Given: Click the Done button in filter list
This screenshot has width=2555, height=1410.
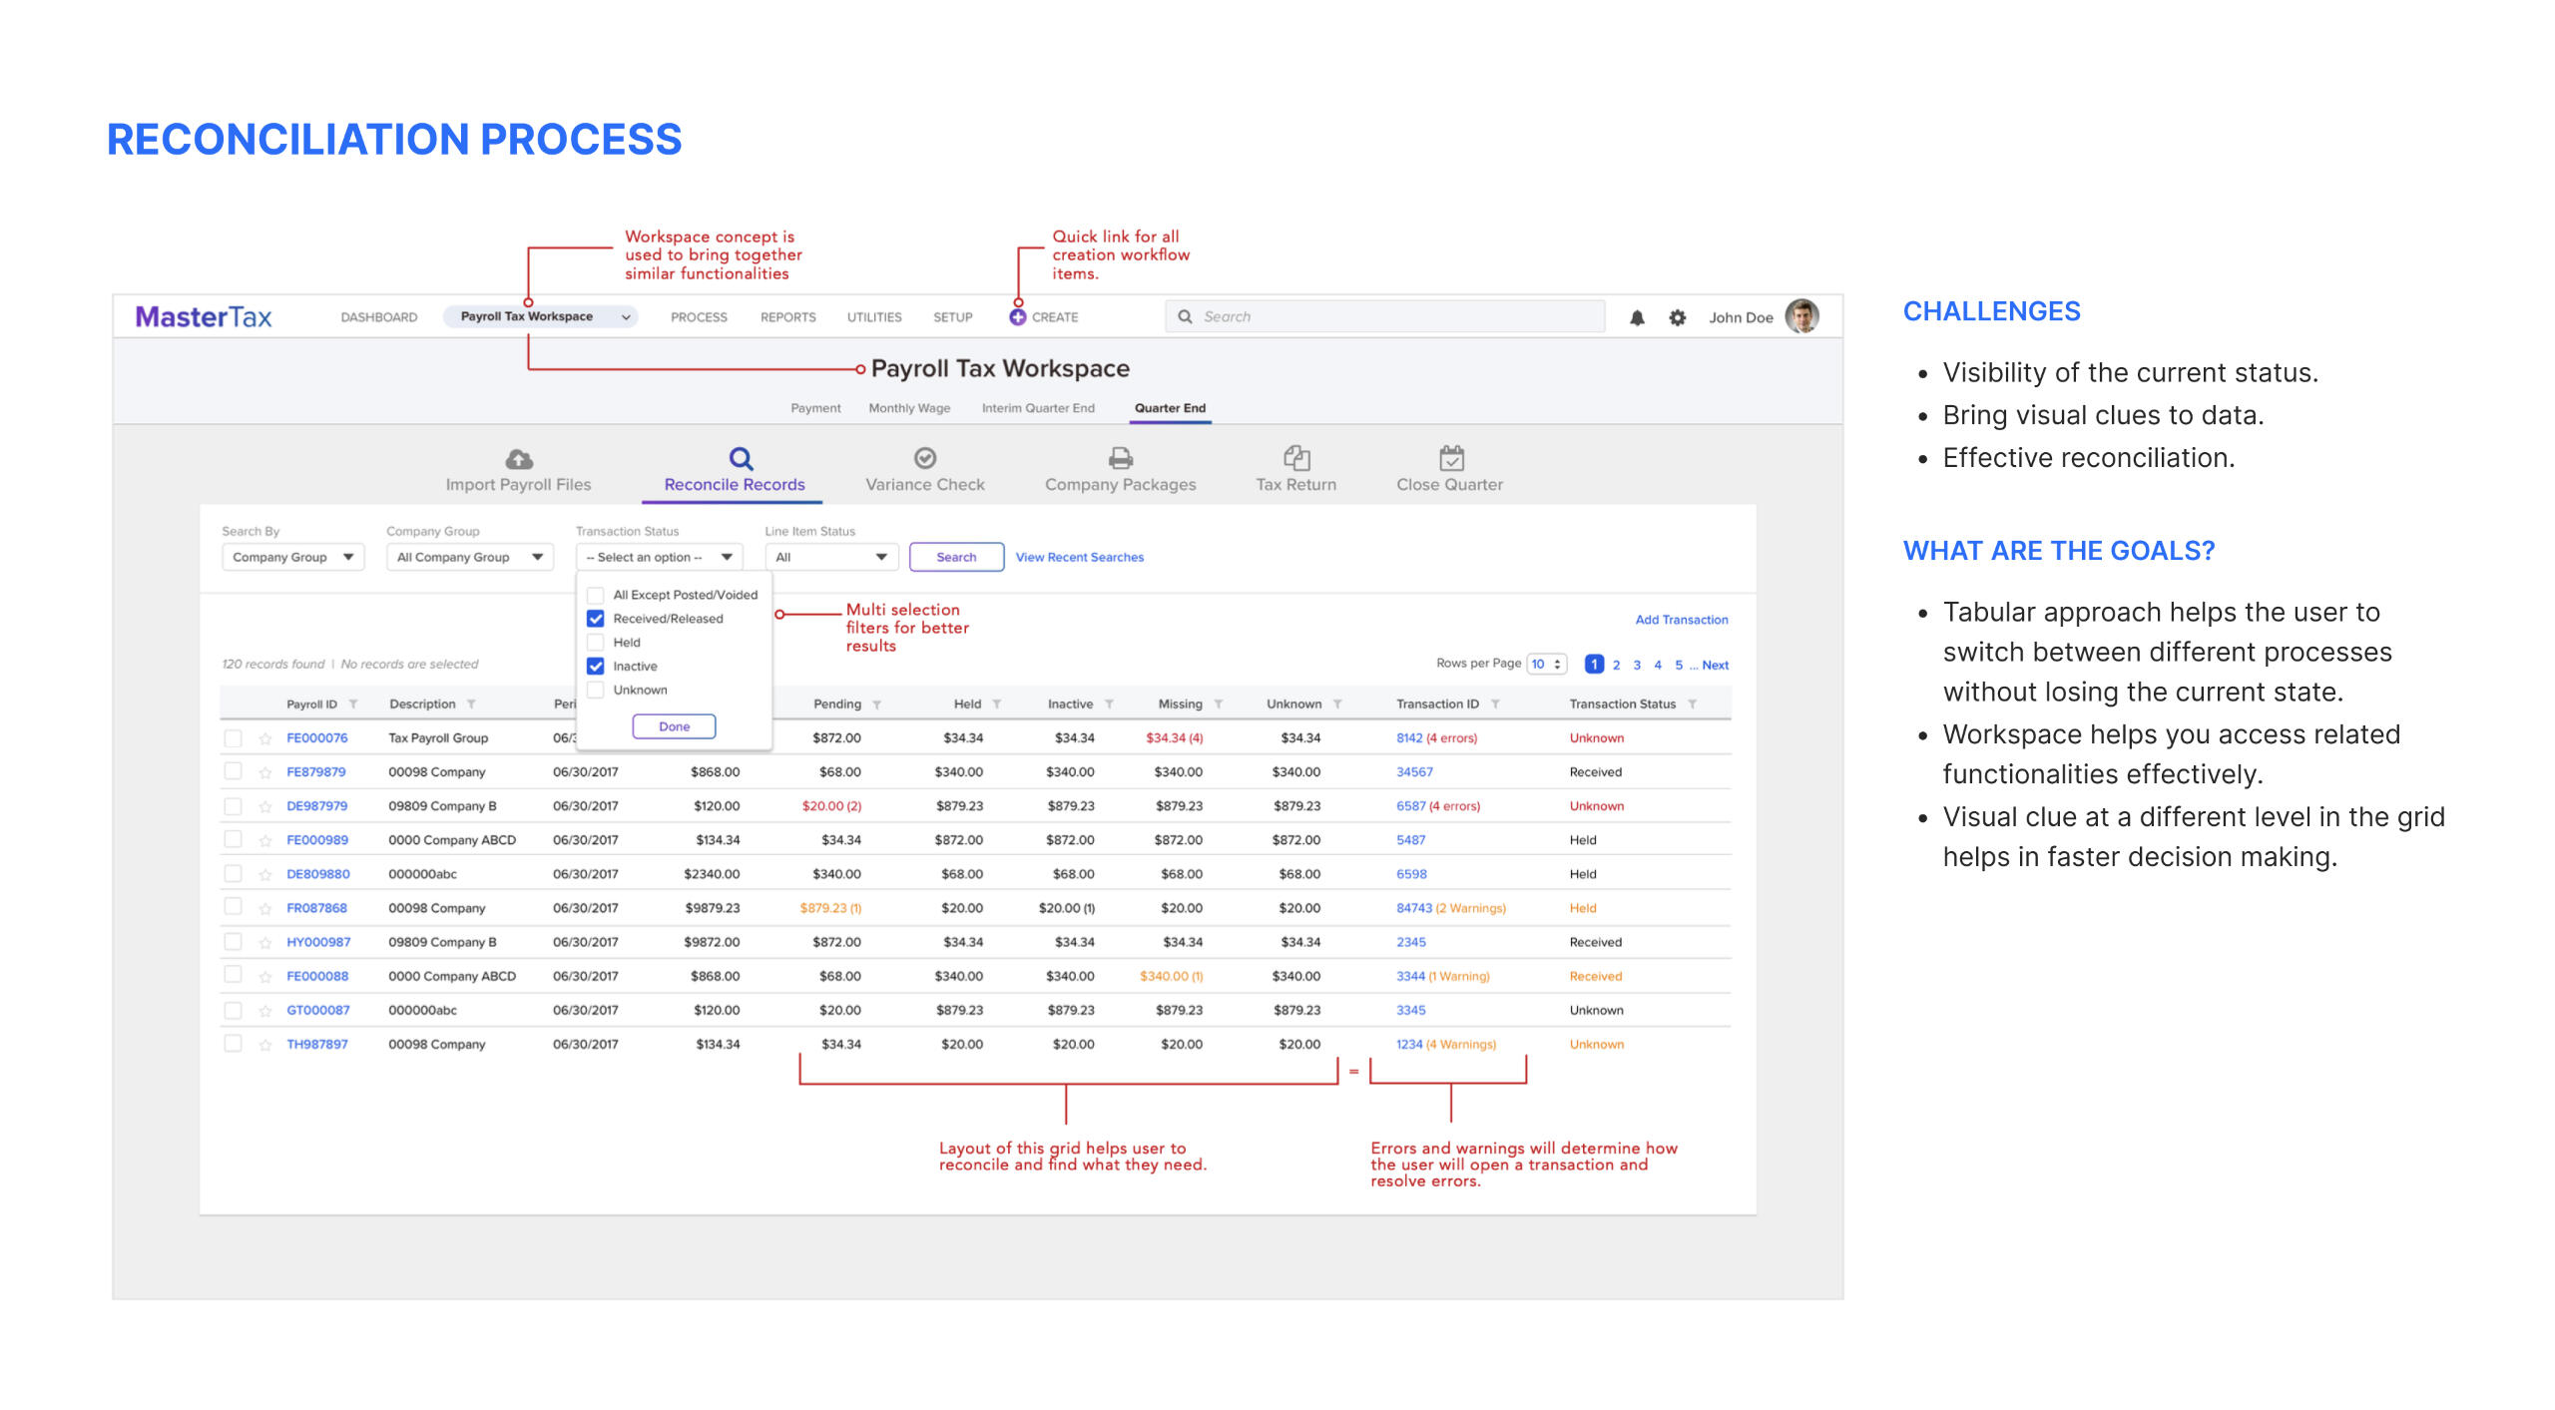Looking at the screenshot, I should 674,726.
